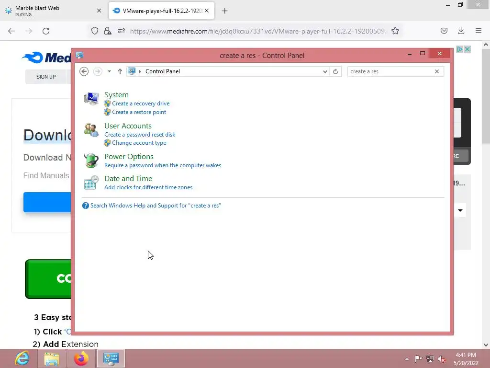Open the System category icon
The width and height of the screenshot is (490, 368).
(91, 99)
